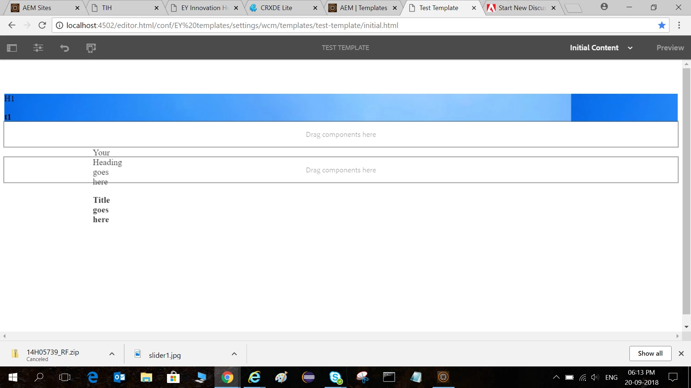Select the first Drag components here area
The height and width of the screenshot is (388, 691).
point(340,134)
